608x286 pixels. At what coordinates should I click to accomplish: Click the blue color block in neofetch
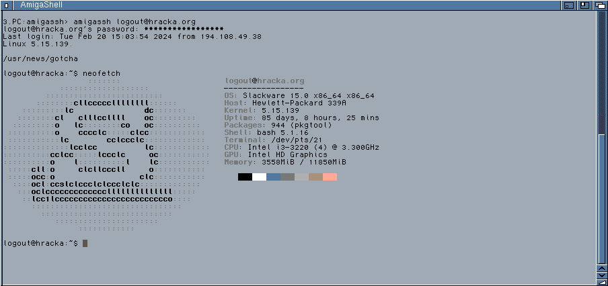point(273,177)
